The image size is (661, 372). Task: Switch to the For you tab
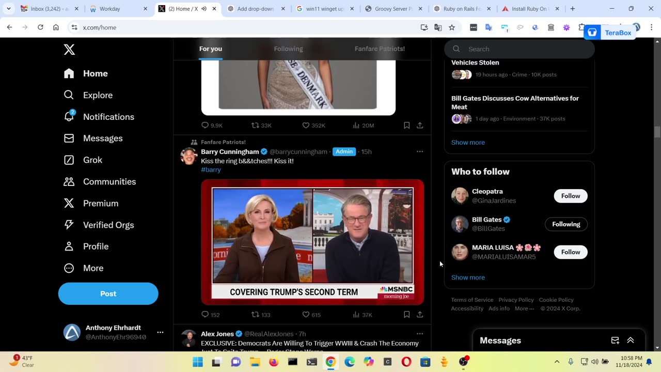tap(211, 49)
